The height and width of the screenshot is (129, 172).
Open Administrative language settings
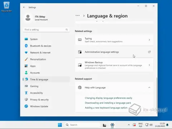point(114,52)
